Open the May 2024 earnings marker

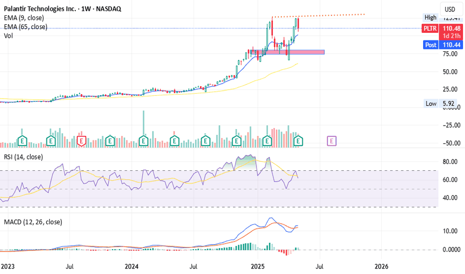click(x=175, y=141)
